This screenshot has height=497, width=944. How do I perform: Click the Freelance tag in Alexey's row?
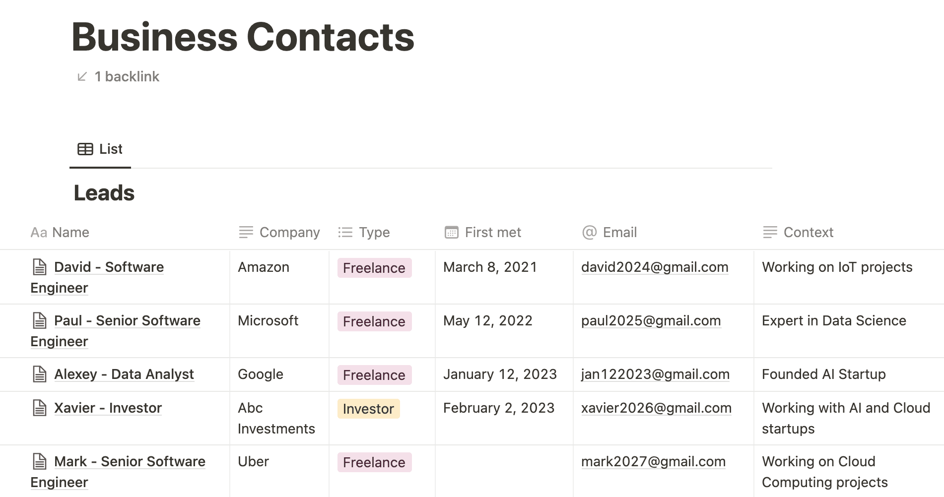point(374,375)
